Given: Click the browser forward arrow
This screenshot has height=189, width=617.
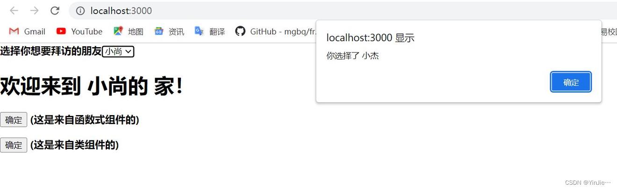Looking at the screenshot, I should [34, 10].
